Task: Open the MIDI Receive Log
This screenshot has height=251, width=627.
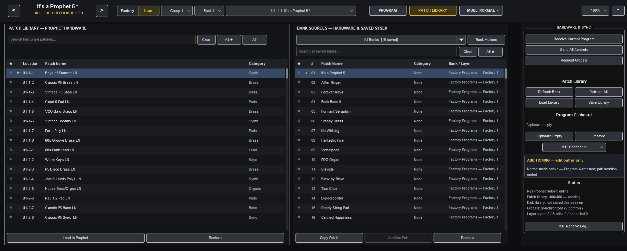Action: pyautogui.click(x=574, y=226)
